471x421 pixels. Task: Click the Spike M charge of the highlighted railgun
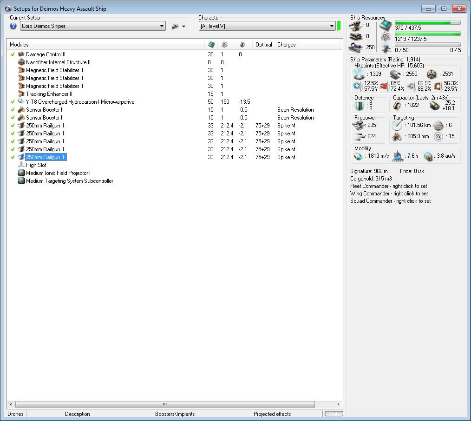pos(286,157)
